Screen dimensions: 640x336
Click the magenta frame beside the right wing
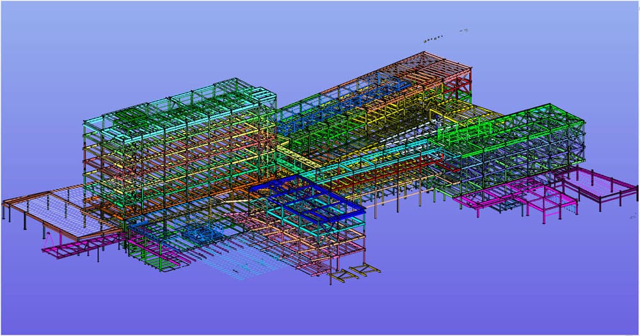pyautogui.click(x=515, y=198)
